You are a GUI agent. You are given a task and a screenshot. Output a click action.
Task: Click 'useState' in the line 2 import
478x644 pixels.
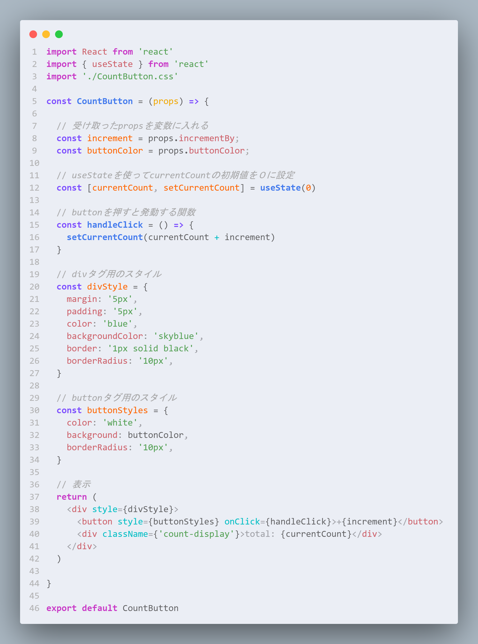coord(112,64)
